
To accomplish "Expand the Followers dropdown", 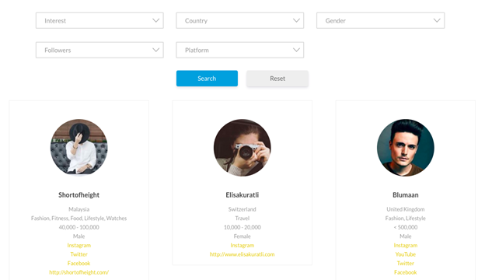I will coord(99,50).
